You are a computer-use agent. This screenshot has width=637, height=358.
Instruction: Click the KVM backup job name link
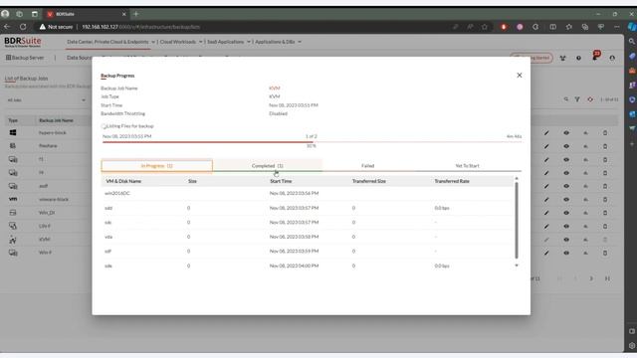(275, 89)
